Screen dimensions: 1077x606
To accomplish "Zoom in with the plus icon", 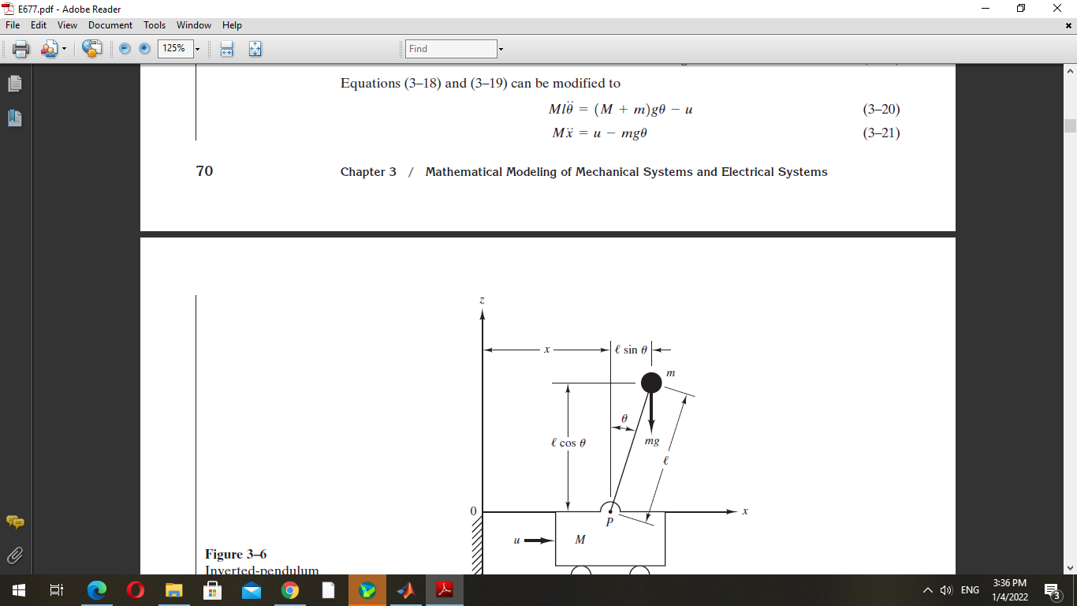I will tap(143, 48).
